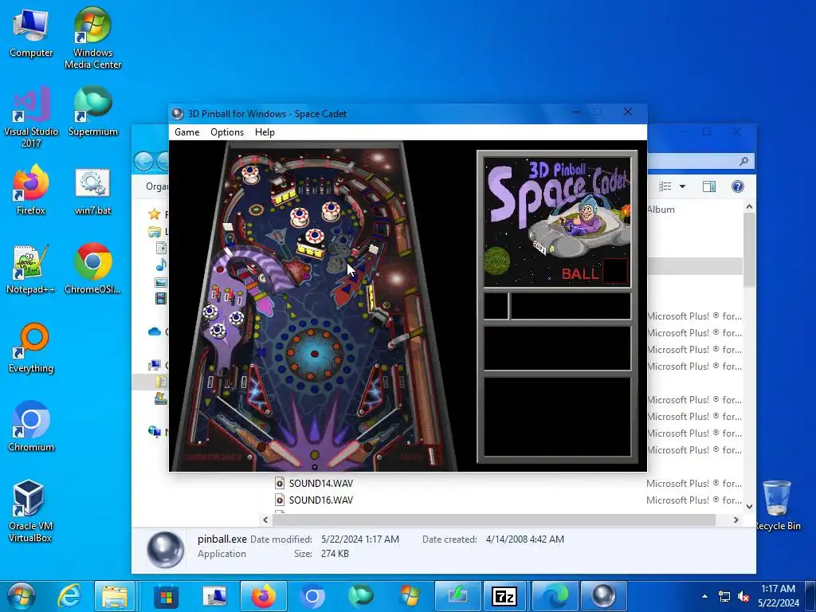Click the 7z taskbar button

pyautogui.click(x=504, y=596)
